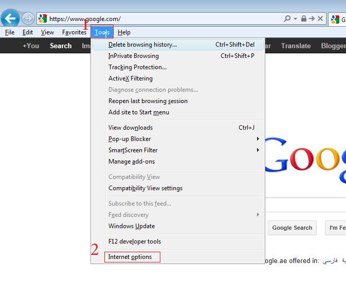Toggle ActiveX Filtering

pos(178,78)
